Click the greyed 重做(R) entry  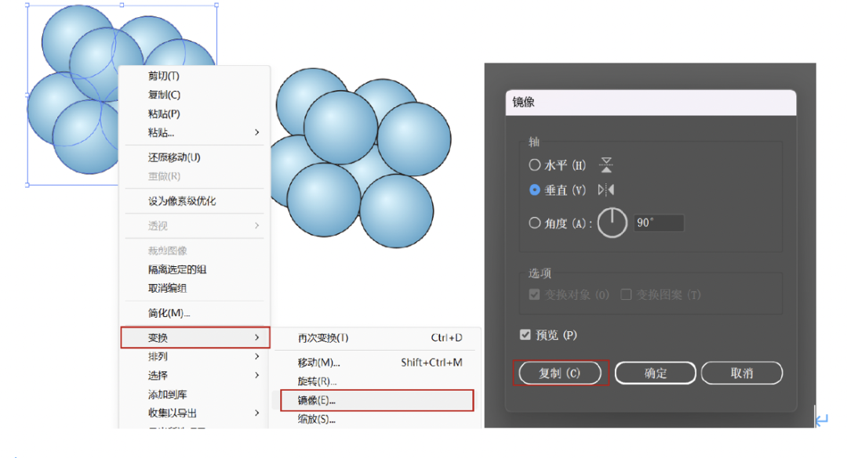coord(164,176)
